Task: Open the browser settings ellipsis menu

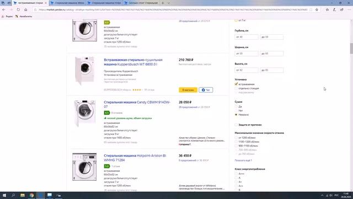Action: tap(349, 10)
